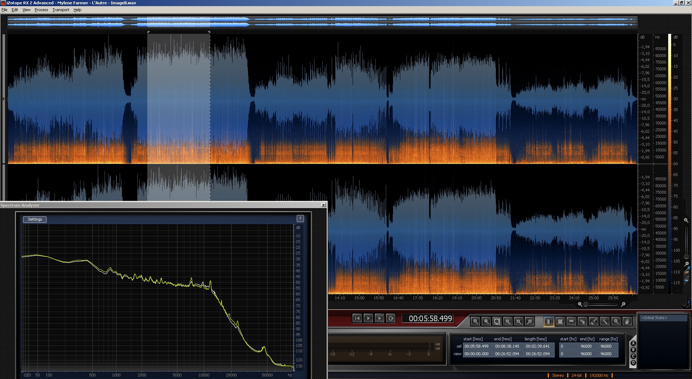This screenshot has height=379, width=692.
Task: Switch to compare slot B
Action: pyautogui.click(x=633, y=350)
